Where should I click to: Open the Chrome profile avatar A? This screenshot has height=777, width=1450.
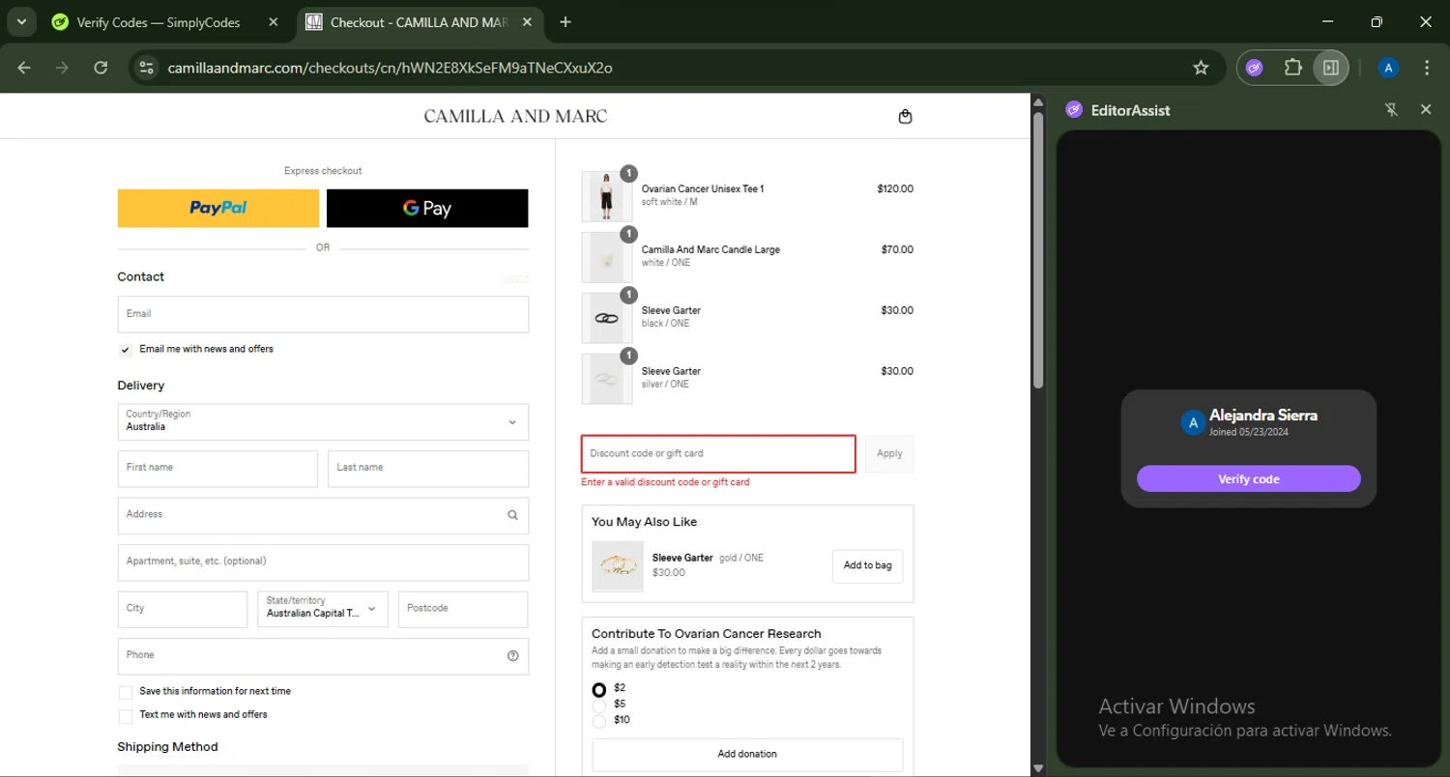[x=1388, y=68]
